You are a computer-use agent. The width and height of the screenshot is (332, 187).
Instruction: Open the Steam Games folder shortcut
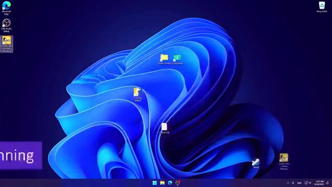pos(164,59)
